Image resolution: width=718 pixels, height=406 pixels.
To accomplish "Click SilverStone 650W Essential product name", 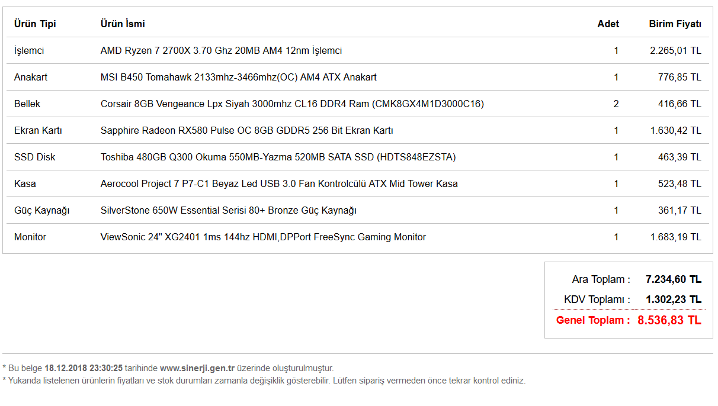I will (229, 211).
